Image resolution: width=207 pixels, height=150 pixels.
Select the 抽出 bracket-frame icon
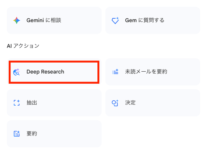pyautogui.click(x=17, y=103)
